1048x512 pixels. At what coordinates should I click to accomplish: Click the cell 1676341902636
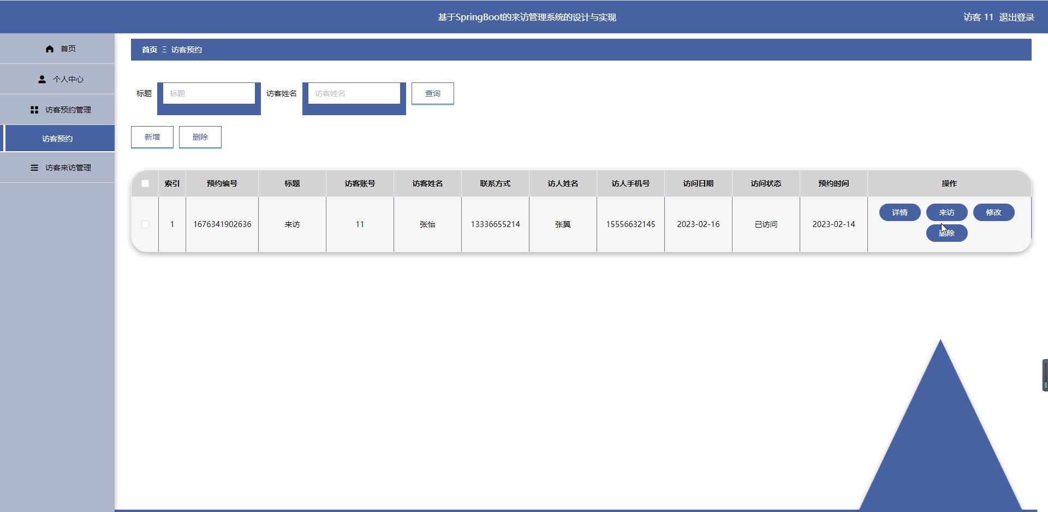222,224
